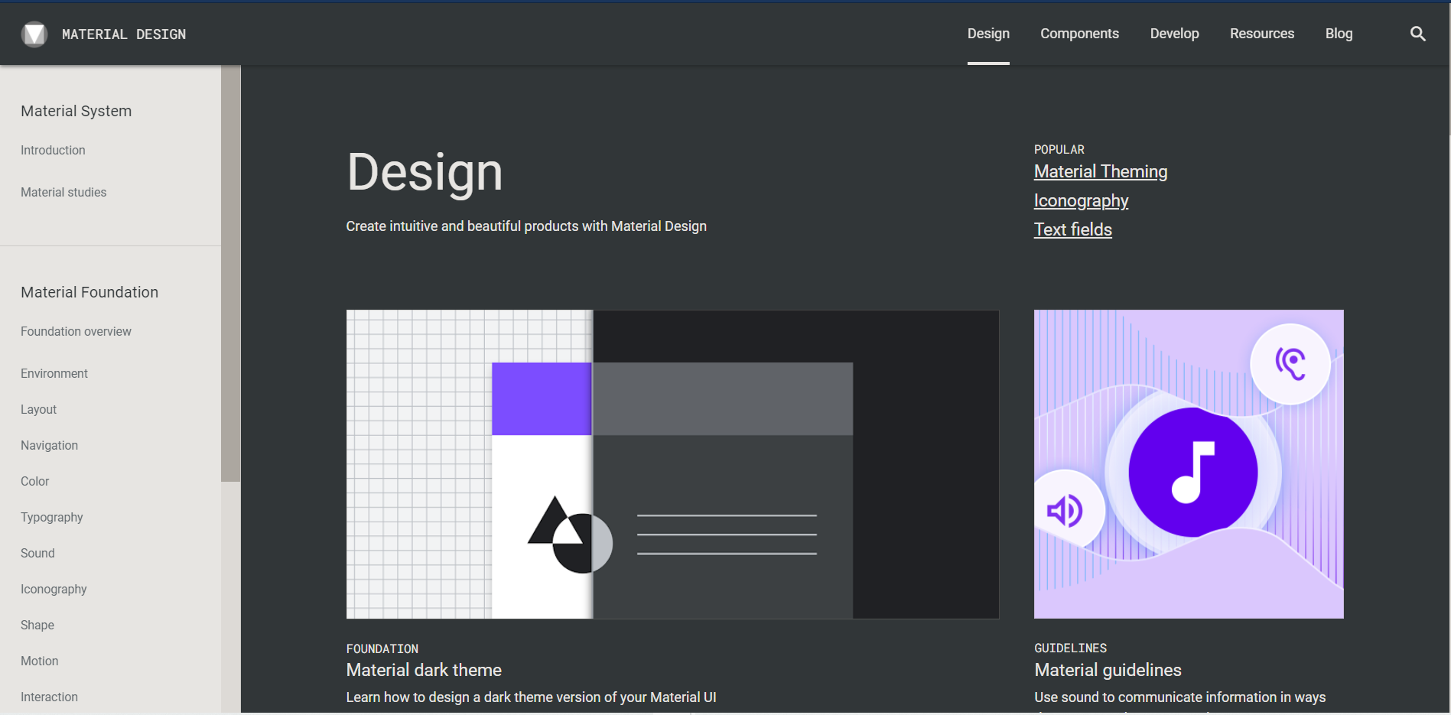
Task: Click the FOUNDATION label text
Action: (382, 648)
